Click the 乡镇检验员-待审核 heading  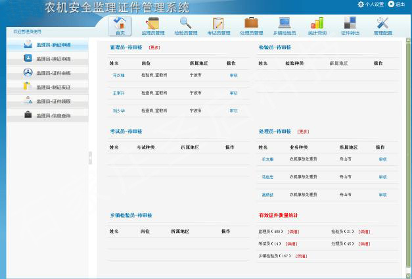[131, 215]
